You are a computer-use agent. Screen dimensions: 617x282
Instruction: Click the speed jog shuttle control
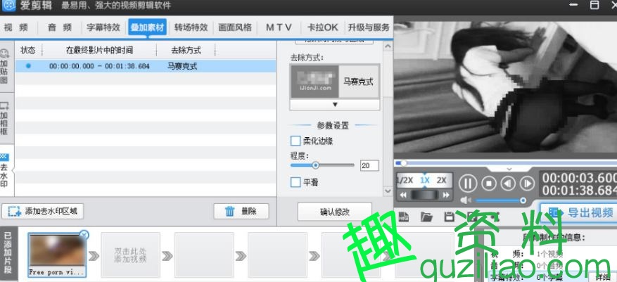click(424, 195)
